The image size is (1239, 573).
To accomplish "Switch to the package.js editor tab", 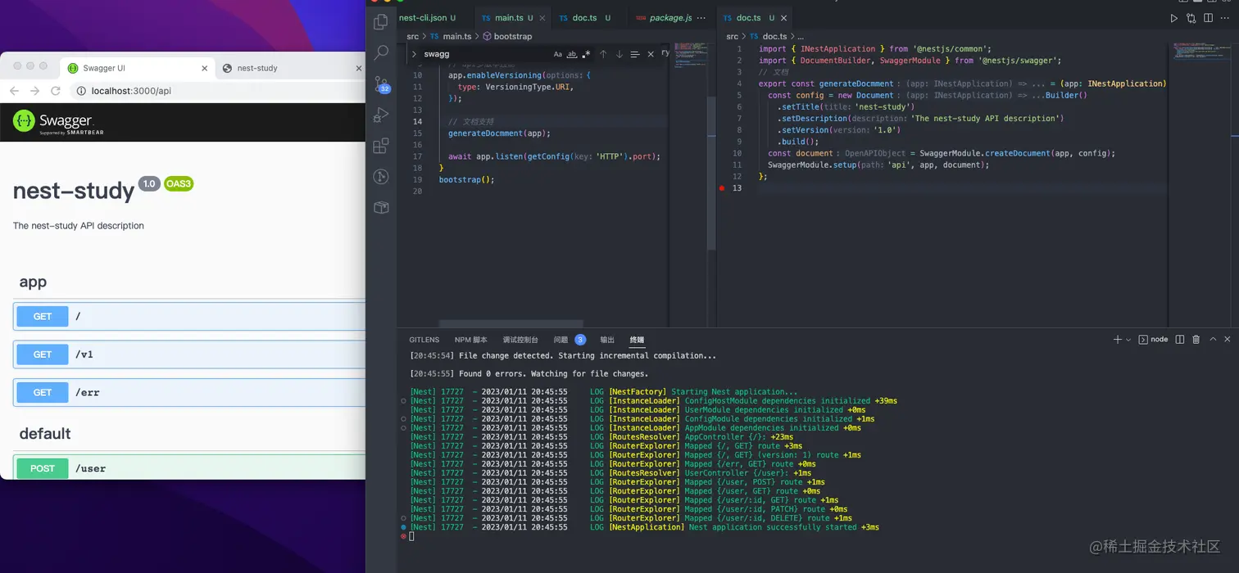I will pyautogui.click(x=665, y=18).
